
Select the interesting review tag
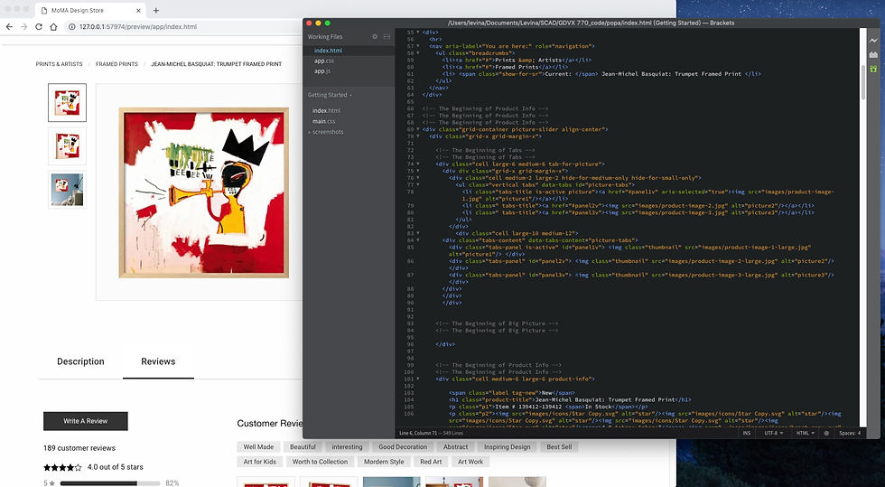pos(347,447)
